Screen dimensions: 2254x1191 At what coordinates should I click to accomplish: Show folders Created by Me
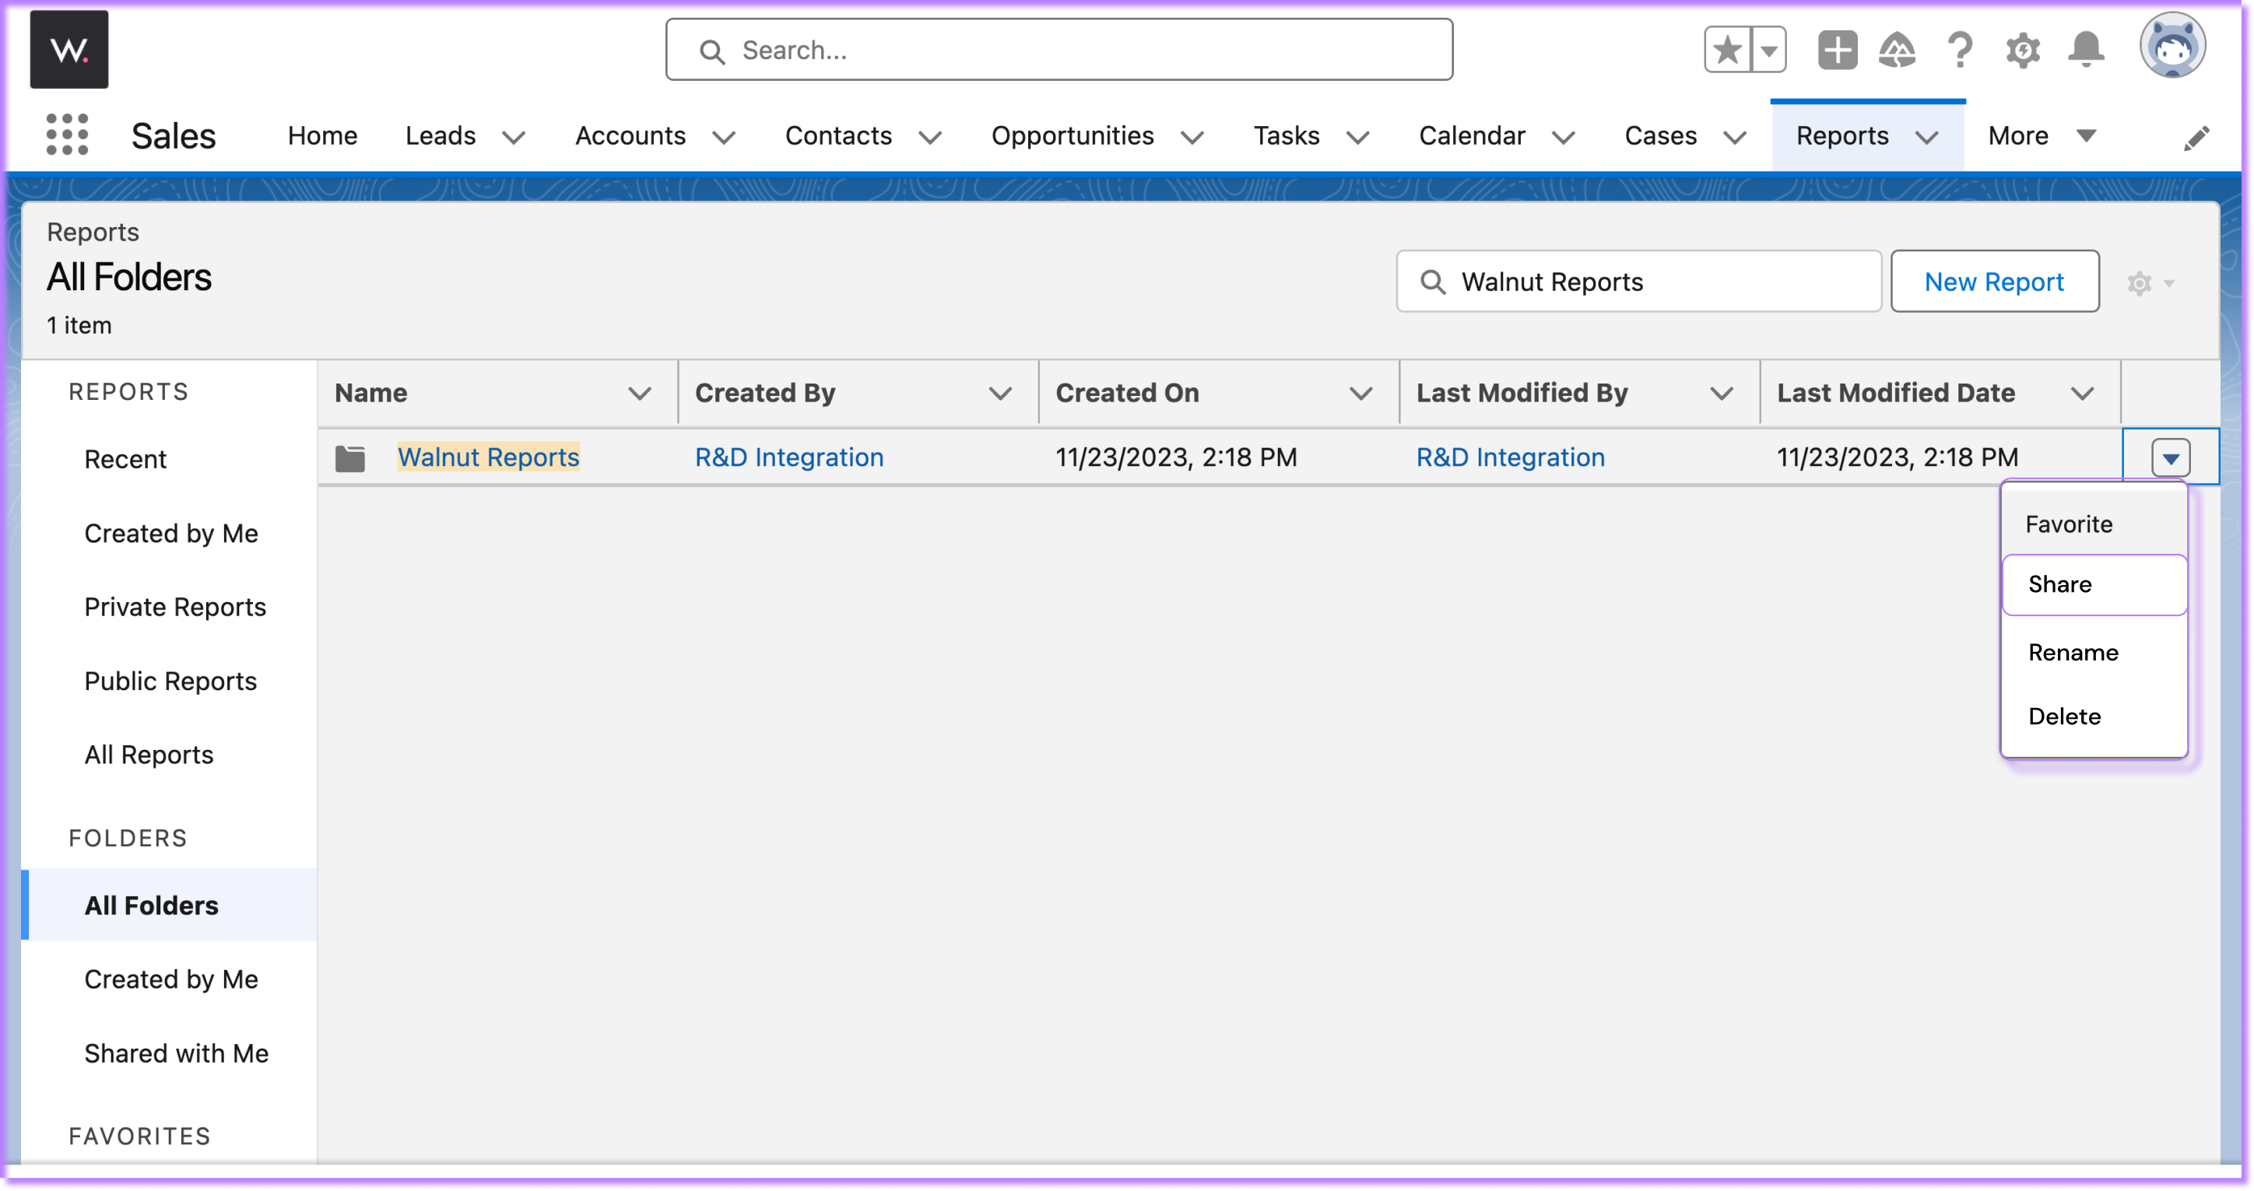[170, 979]
